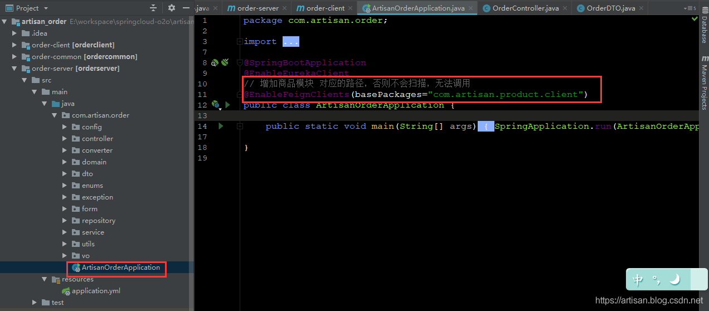Open the Project view dropdown
Viewport: 709px width, 311px height.
(45, 8)
